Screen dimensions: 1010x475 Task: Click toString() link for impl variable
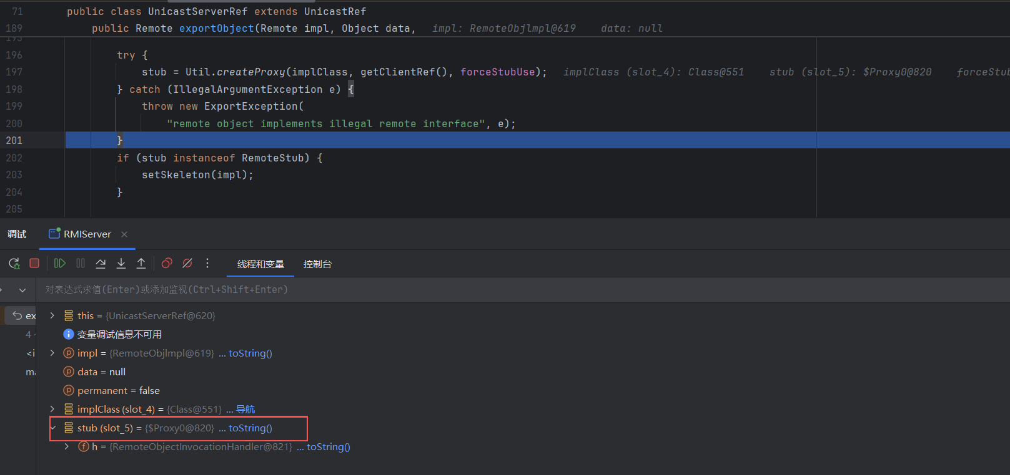(x=250, y=353)
